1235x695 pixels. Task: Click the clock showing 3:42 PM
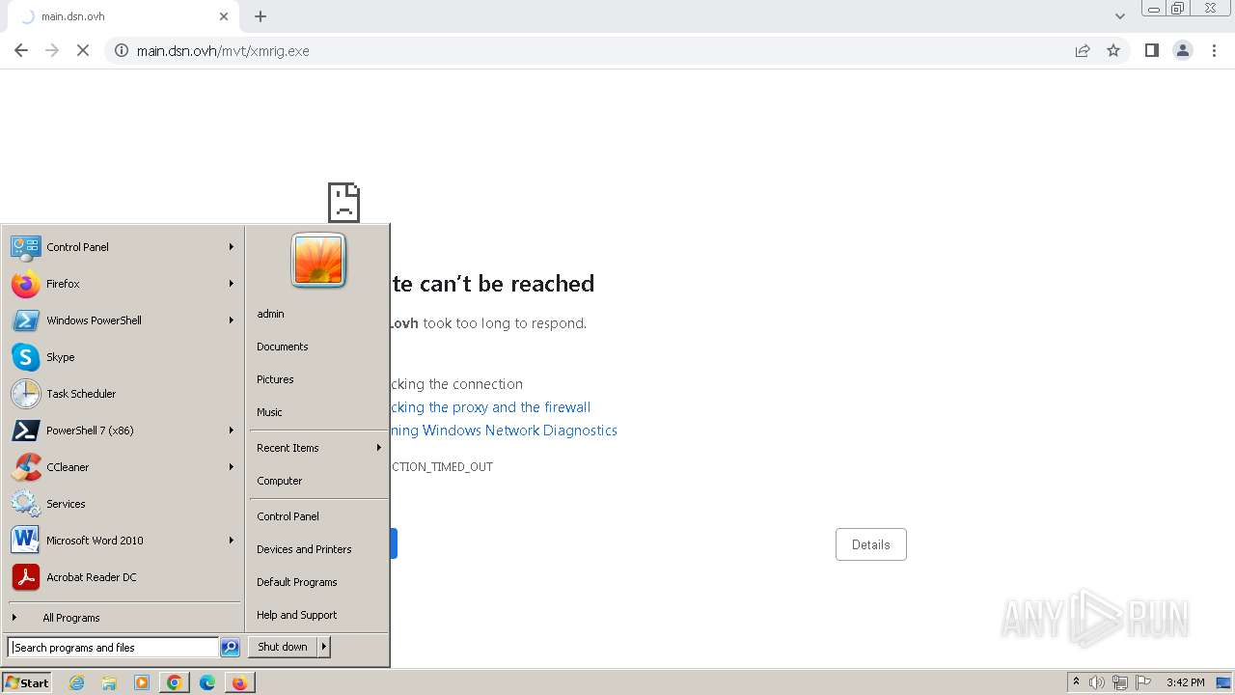pyautogui.click(x=1185, y=682)
